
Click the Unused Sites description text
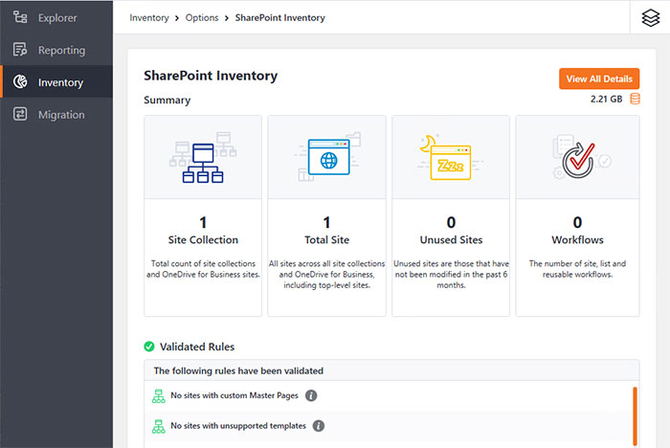pos(451,275)
